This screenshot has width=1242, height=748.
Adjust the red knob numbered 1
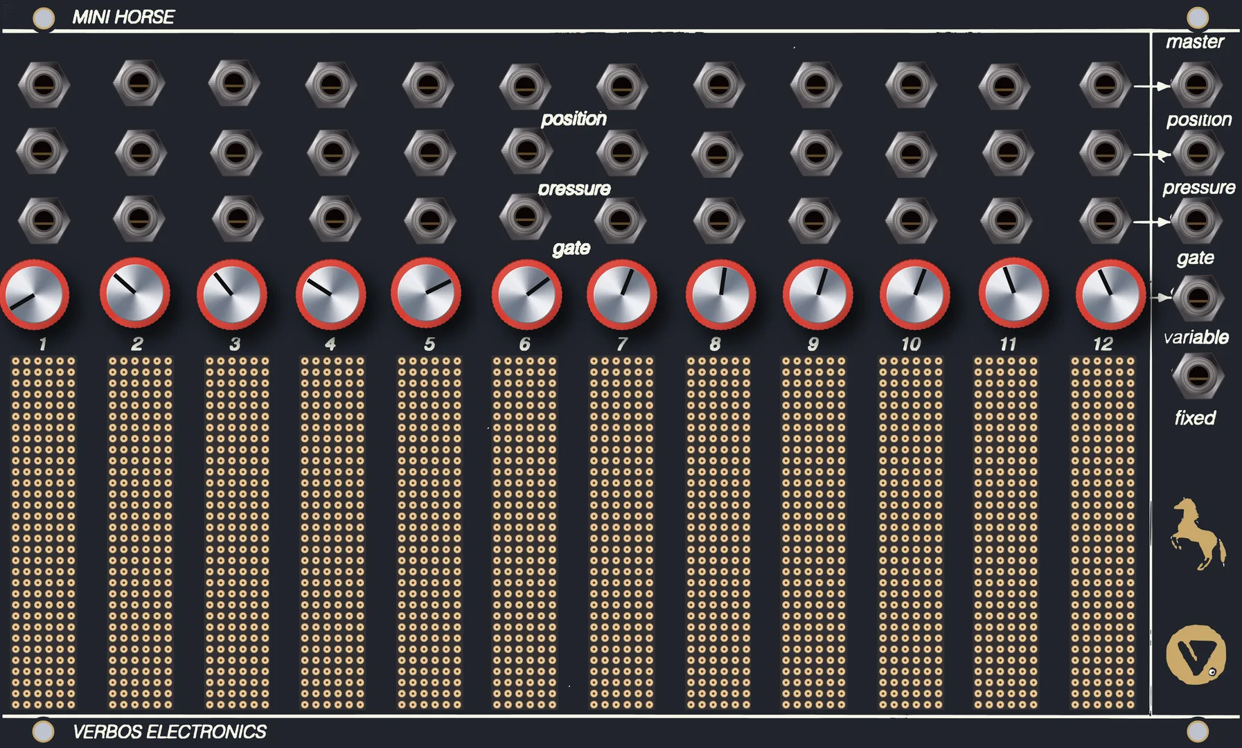34,295
